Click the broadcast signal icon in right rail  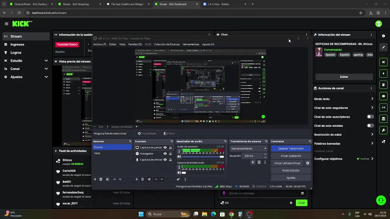click(x=383, y=107)
